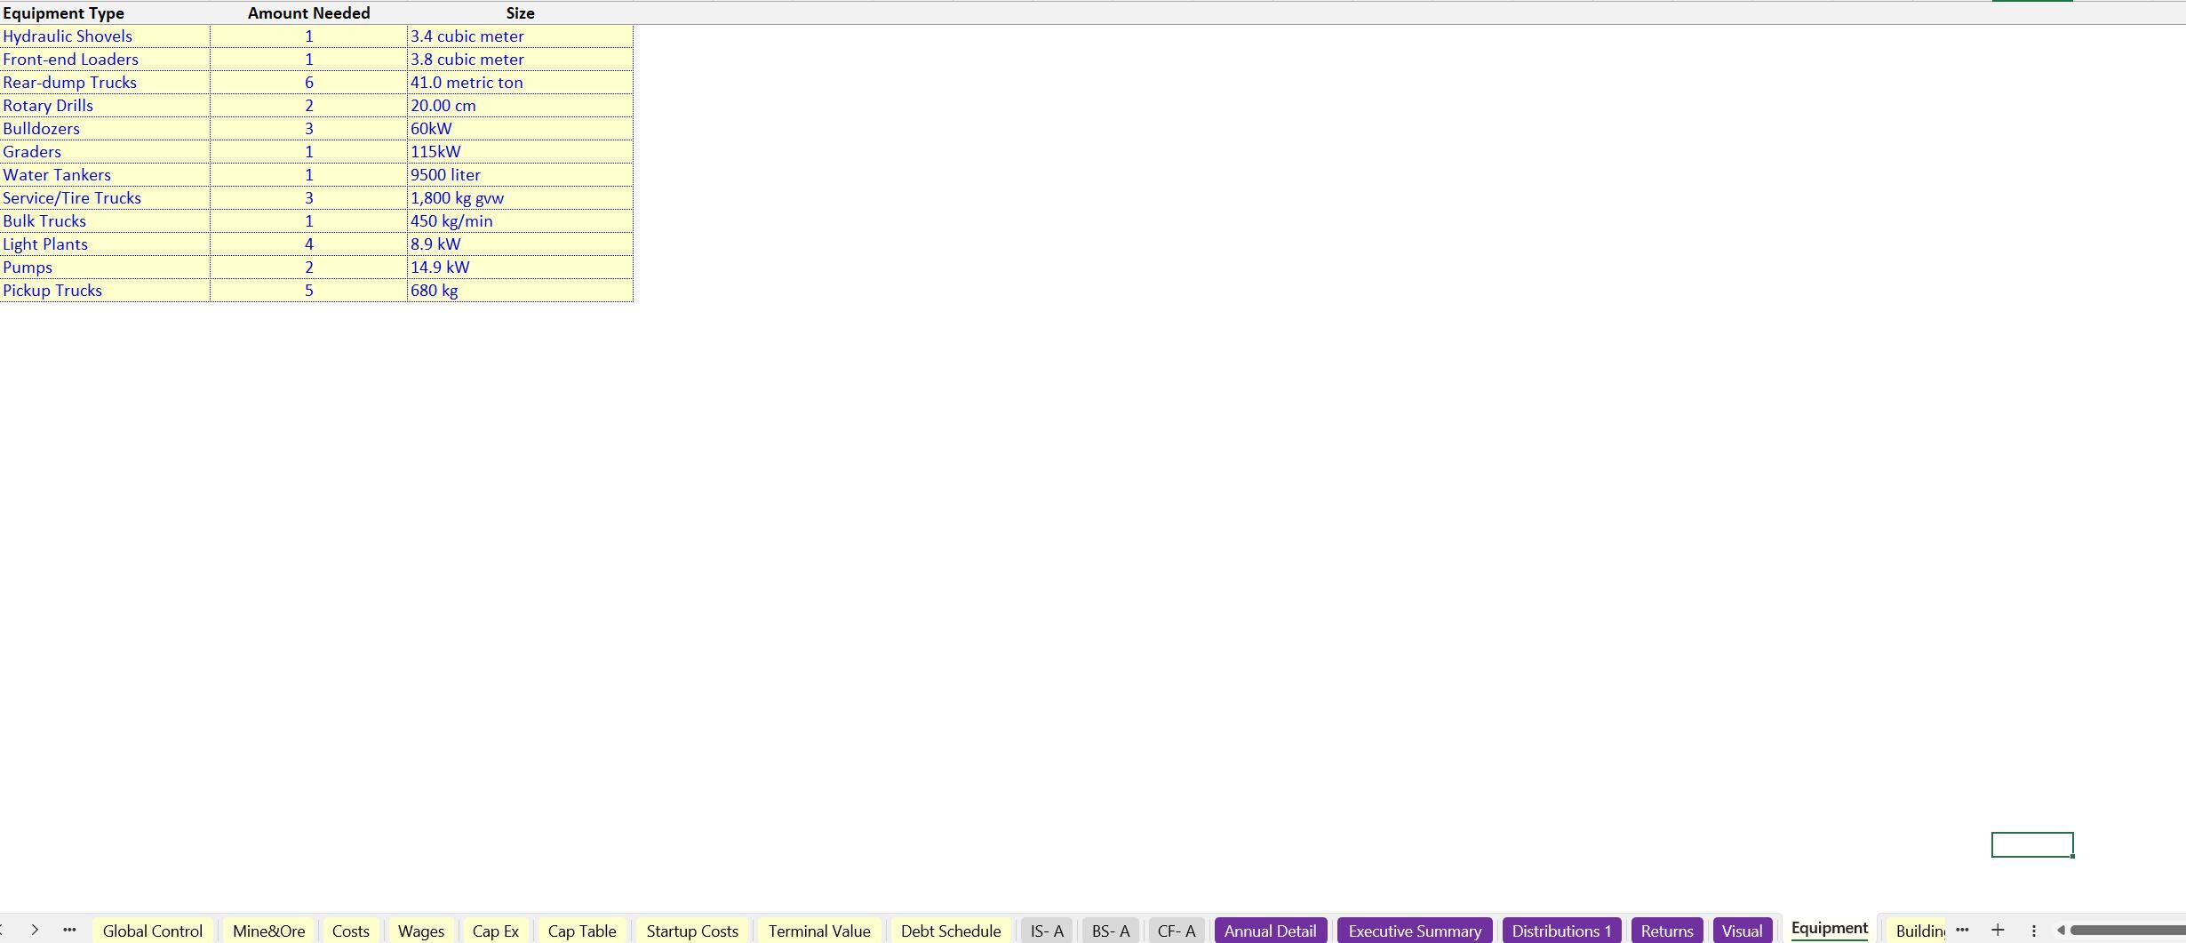This screenshot has width=2186, height=943.
Task: Open the Wages worksheet
Action: [420, 930]
